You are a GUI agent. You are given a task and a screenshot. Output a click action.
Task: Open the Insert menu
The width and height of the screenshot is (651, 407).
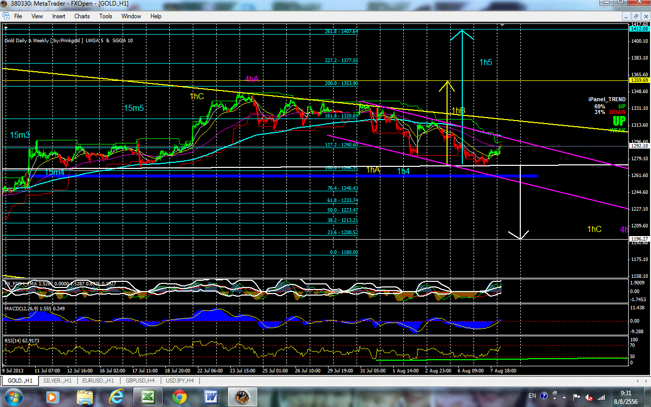click(x=58, y=16)
